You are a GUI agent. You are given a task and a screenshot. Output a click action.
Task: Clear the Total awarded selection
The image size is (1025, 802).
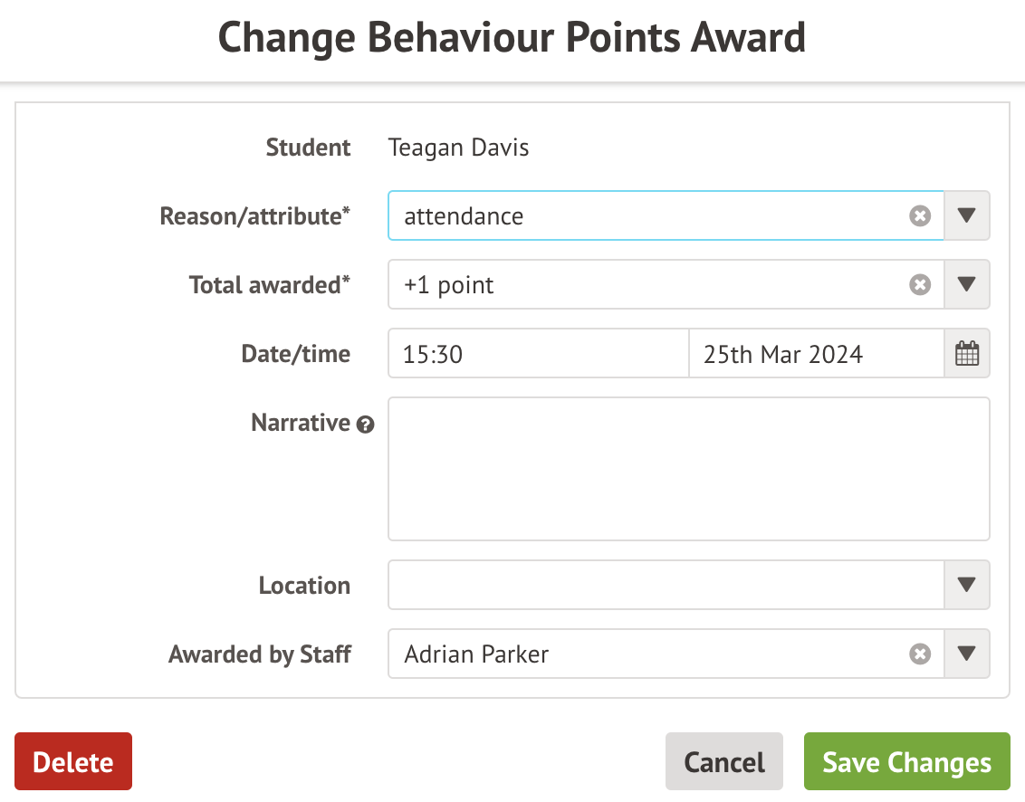click(x=920, y=285)
